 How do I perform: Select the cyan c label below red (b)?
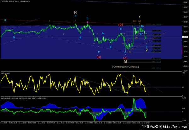tap(121, 29)
